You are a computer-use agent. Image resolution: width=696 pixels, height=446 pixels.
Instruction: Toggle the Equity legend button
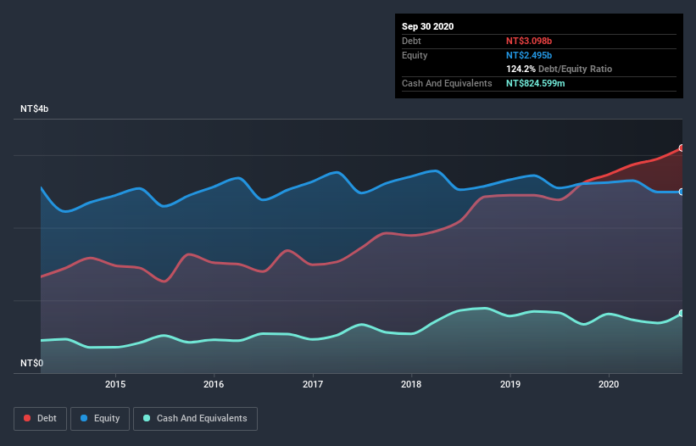coord(100,419)
